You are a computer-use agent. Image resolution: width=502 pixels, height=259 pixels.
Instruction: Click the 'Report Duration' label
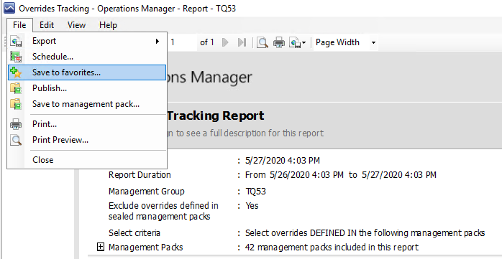(140, 175)
